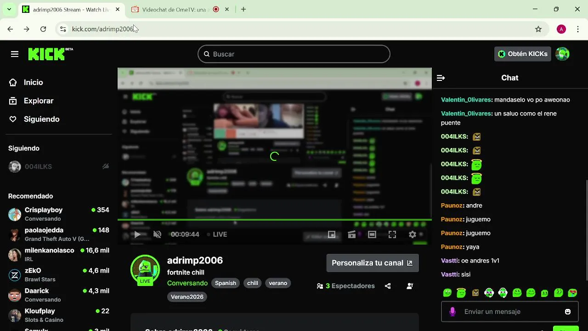588x331 pixels.
Task: Pick the first headphones emote
Action: [489, 292]
